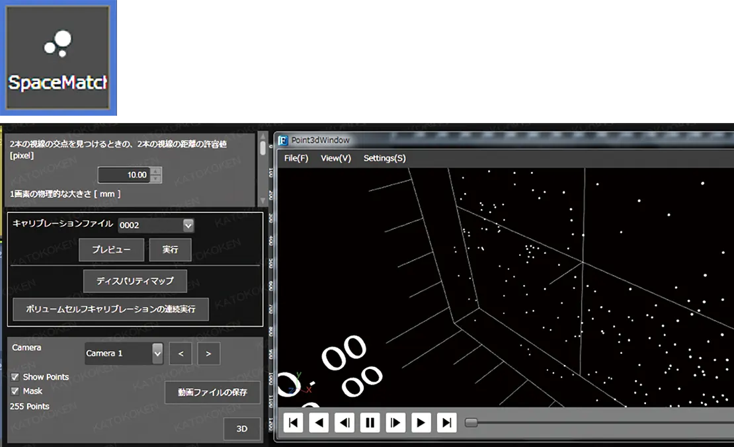
Task: Click the ディスパリティマップ button
Action: (135, 281)
